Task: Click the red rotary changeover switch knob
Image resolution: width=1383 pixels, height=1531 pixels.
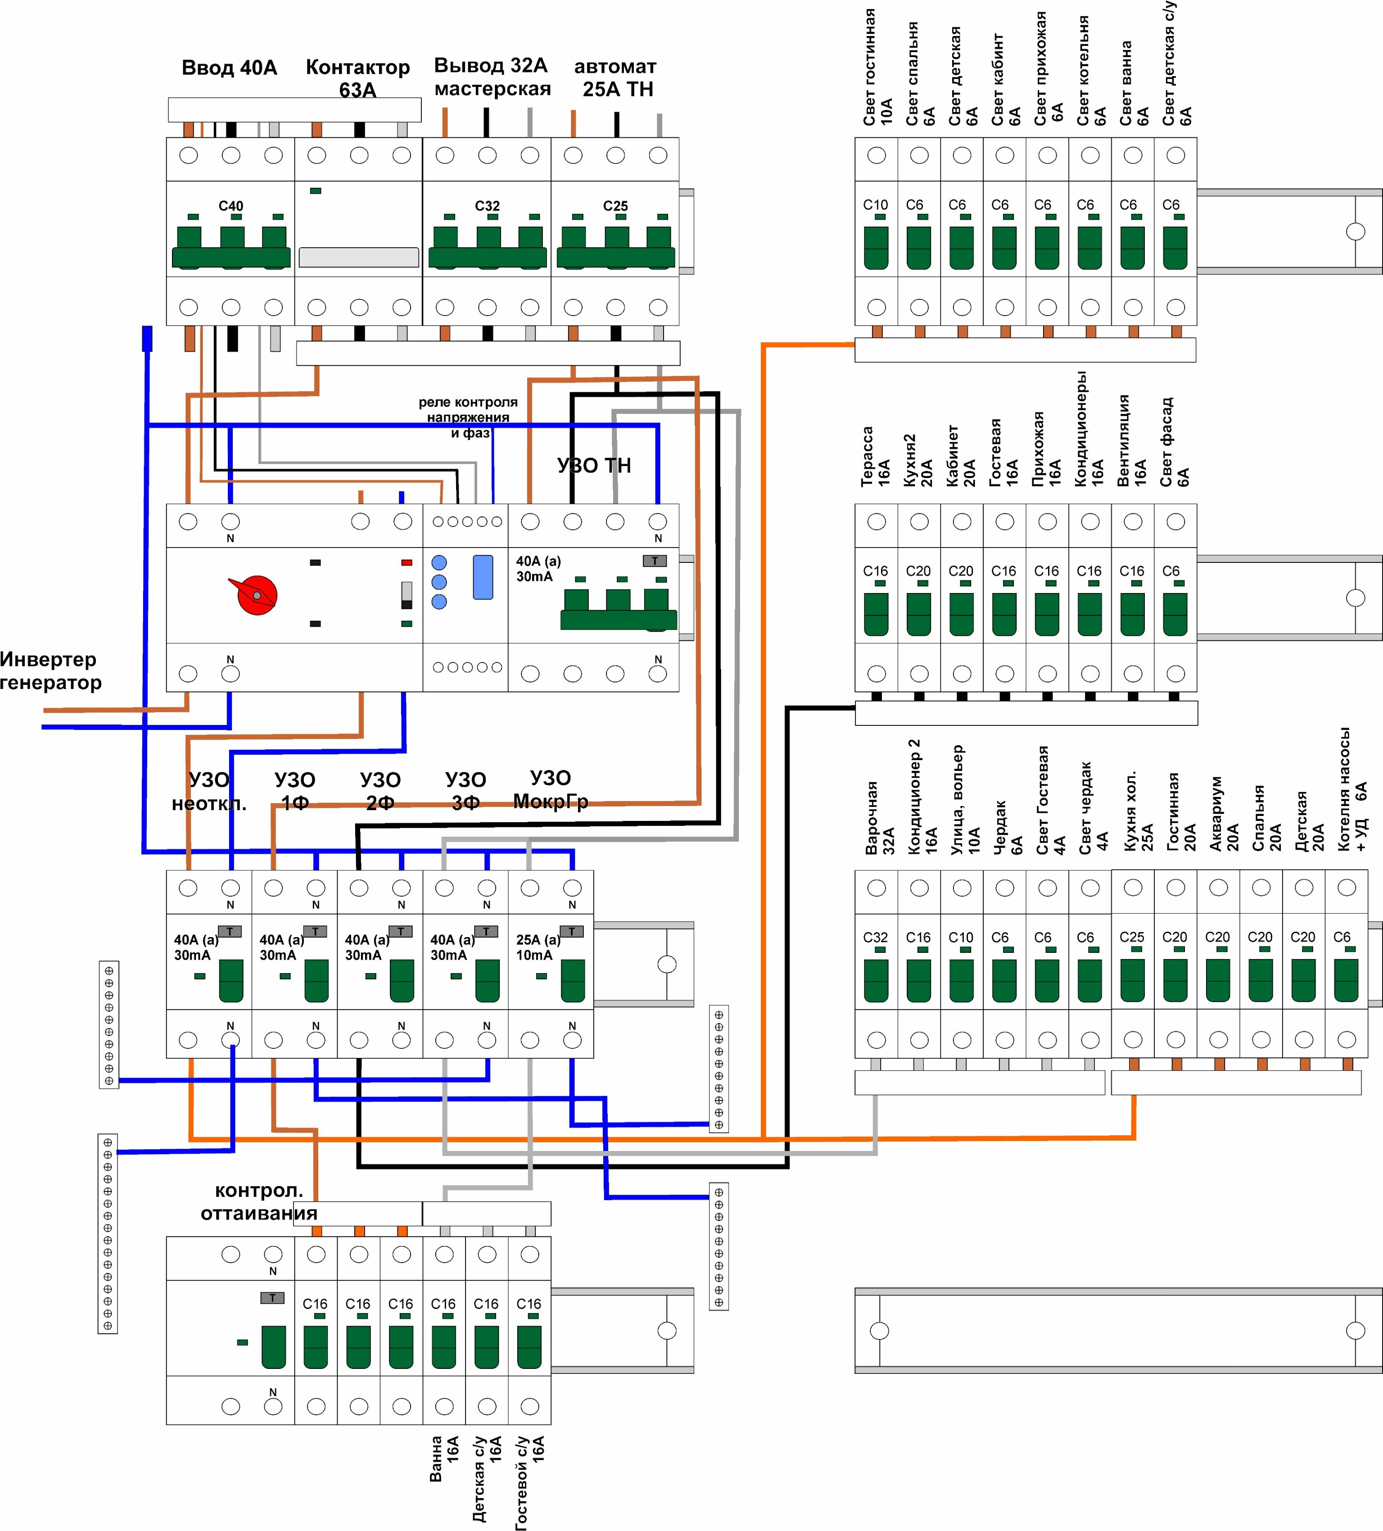Action: (256, 595)
